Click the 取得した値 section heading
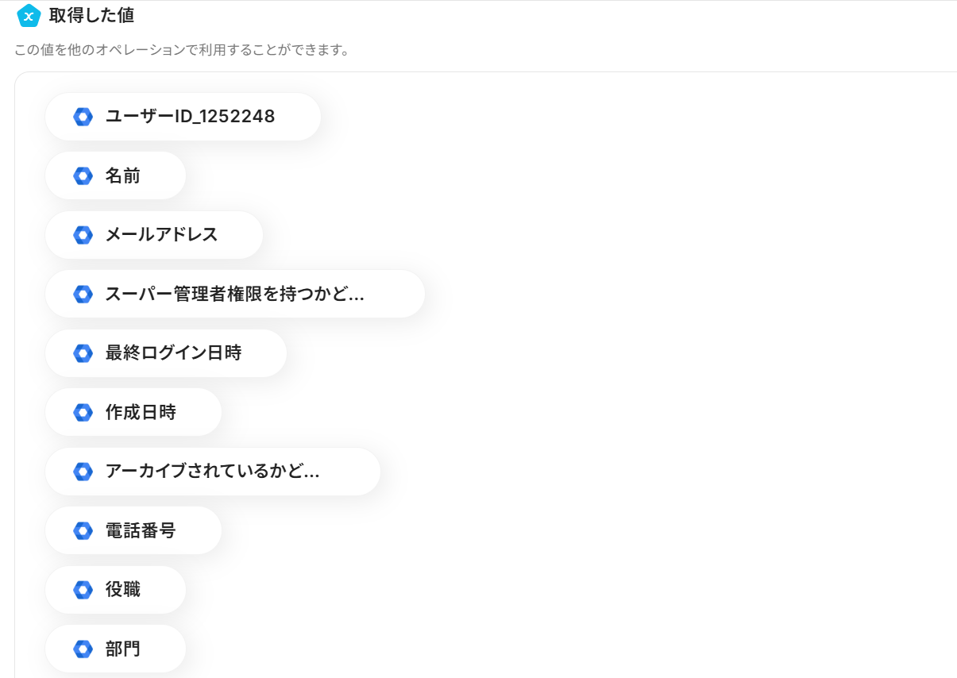This screenshot has height=678, width=957. 91,15
